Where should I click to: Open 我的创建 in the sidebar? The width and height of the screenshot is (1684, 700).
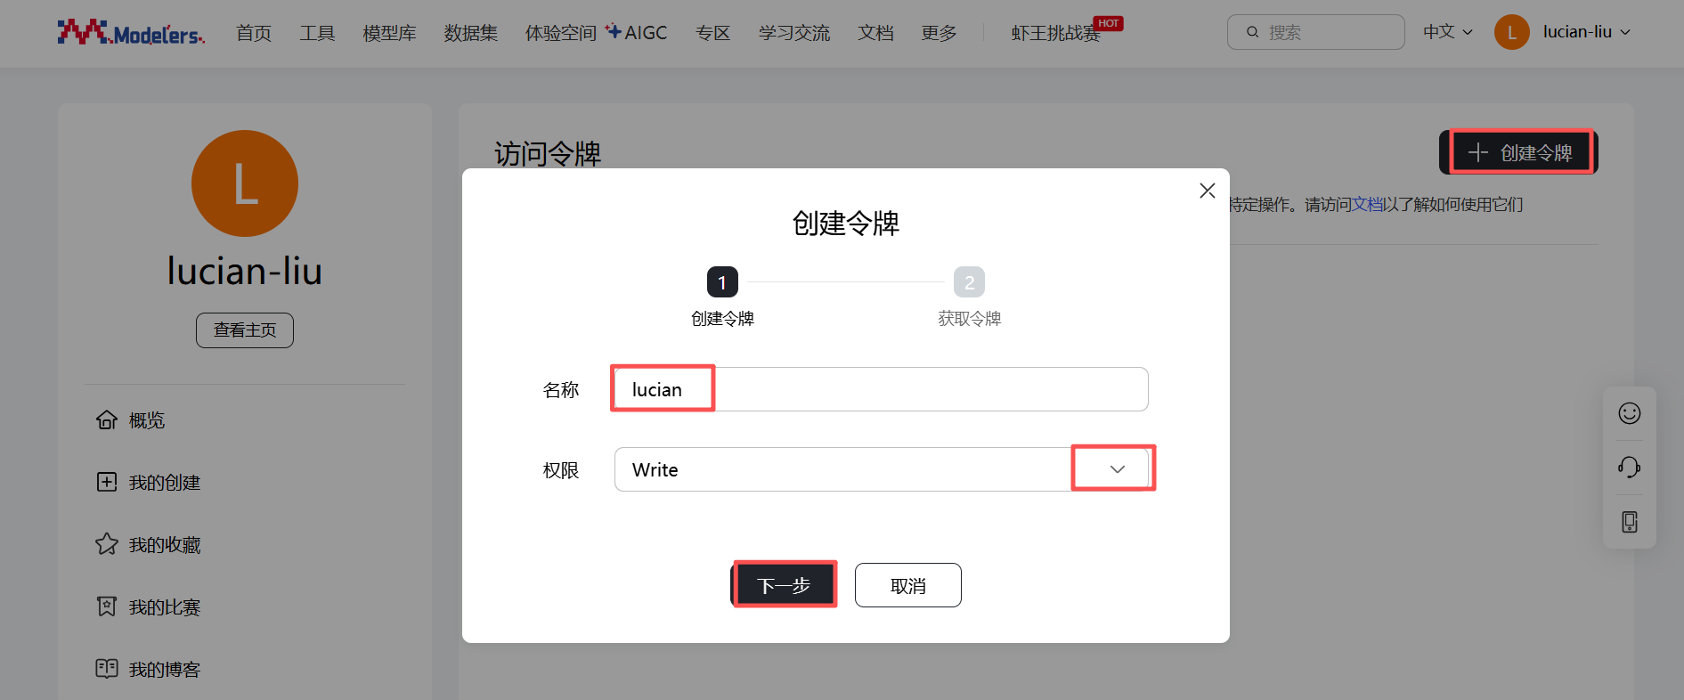[148, 483]
